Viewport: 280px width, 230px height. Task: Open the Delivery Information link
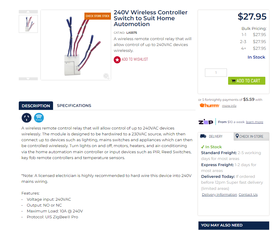pyautogui.click(x=219, y=195)
